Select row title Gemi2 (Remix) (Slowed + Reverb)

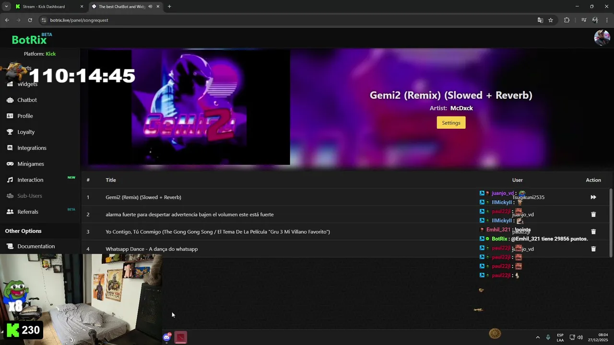tap(143, 197)
